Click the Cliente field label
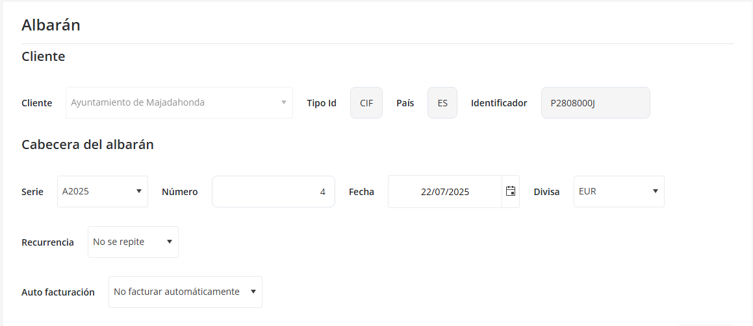The image size is (753, 326). [x=36, y=103]
